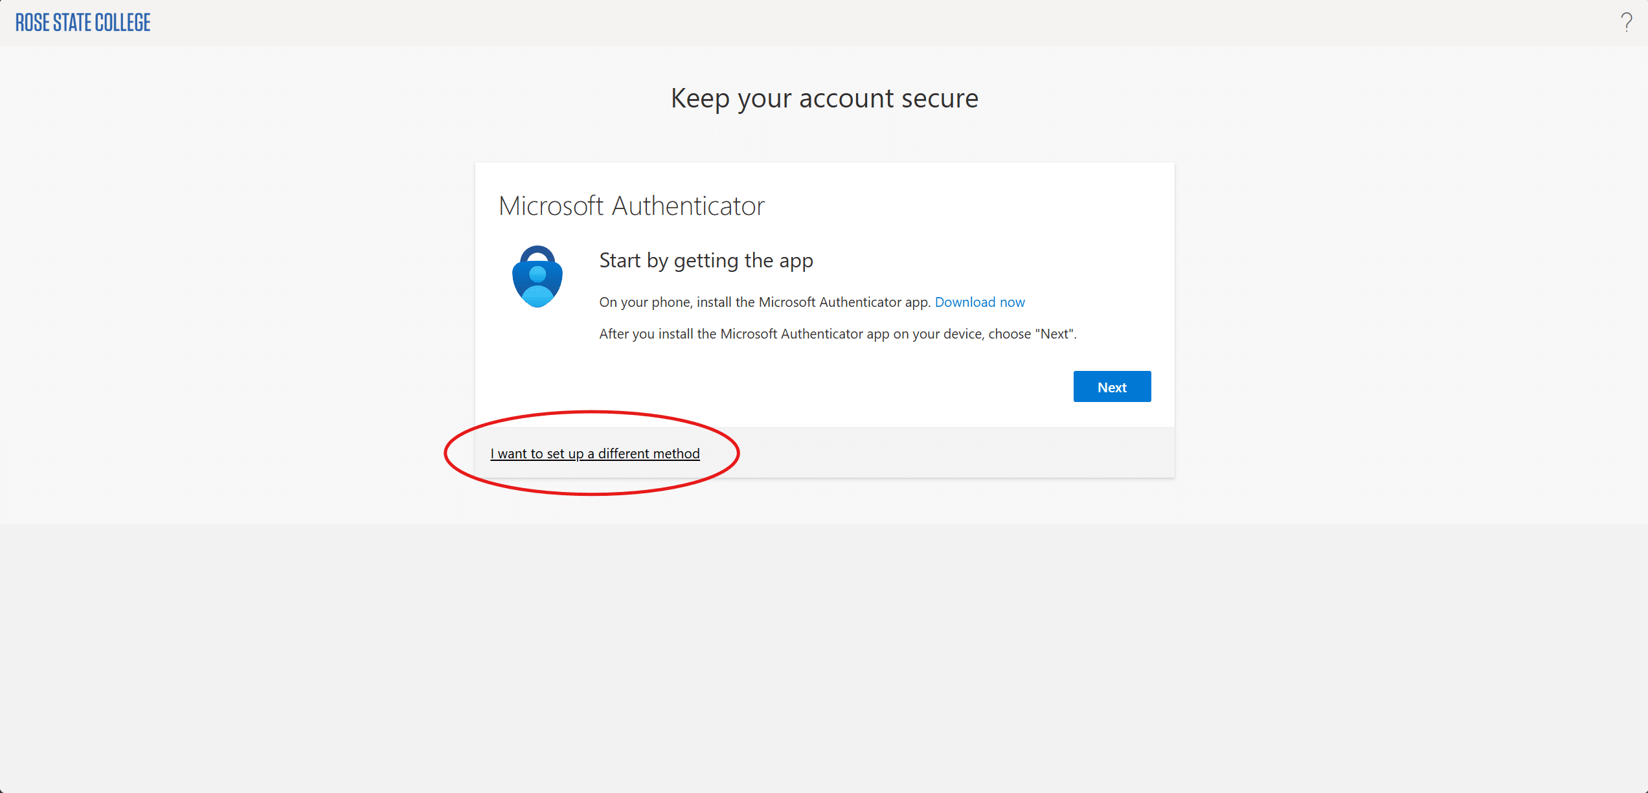Click the Microsoft Authenticator lock icon
The height and width of the screenshot is (793, 1648).
(537, 276)
